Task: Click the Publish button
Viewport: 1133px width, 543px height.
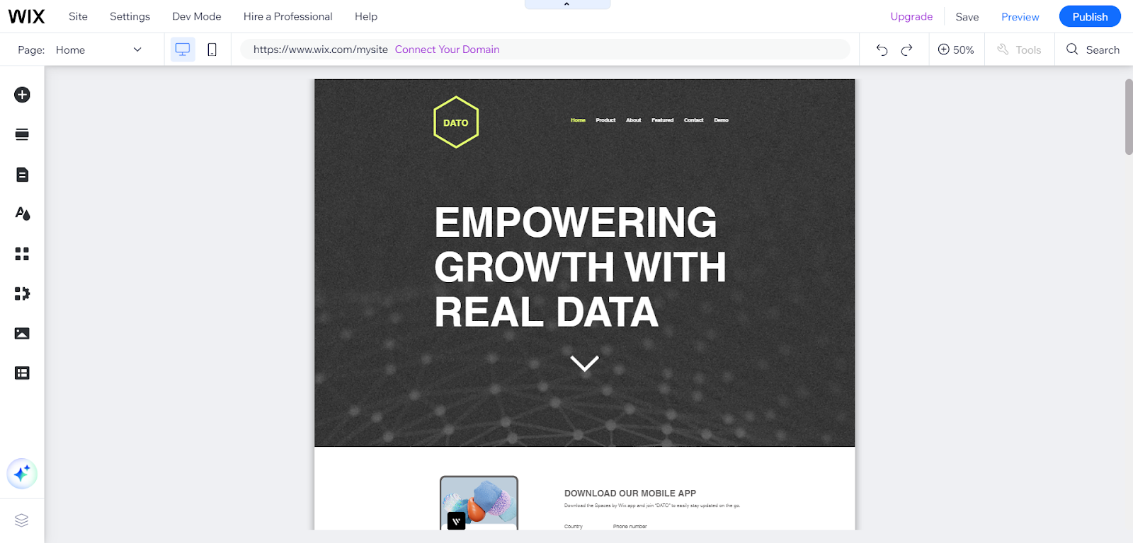Action: point(1089,16)
